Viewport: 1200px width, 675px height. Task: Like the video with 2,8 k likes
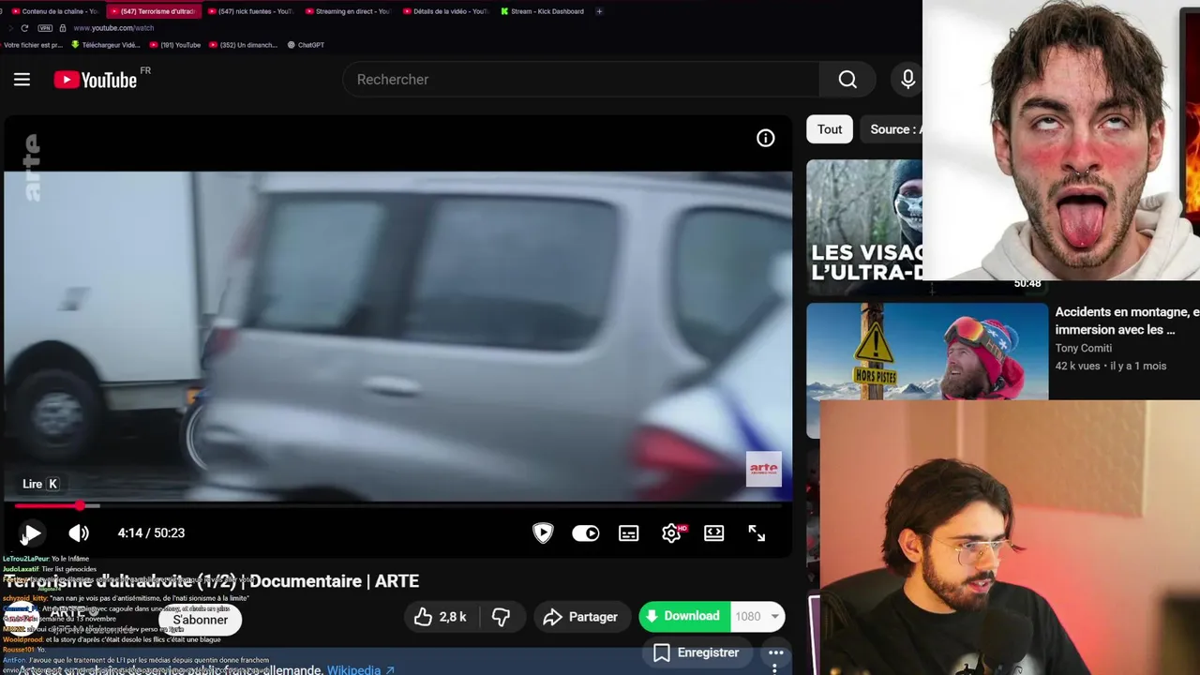pos(441,617)
